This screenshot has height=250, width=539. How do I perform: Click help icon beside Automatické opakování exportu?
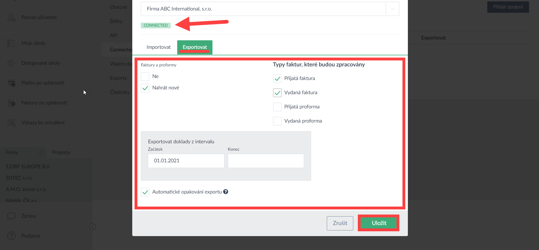pos(226,192)
